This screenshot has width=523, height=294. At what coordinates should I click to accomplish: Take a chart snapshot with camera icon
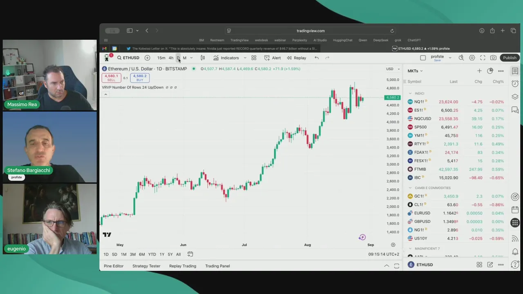pyautogui.click(x=493, y=58)
